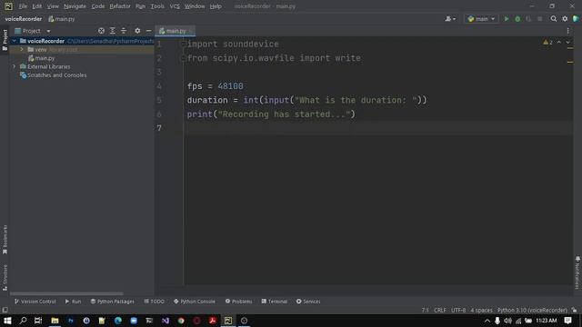Viewport: 582px width, 327px height.
Task: Toggle the Bookmarks side tab
Action: coord(5,240)
